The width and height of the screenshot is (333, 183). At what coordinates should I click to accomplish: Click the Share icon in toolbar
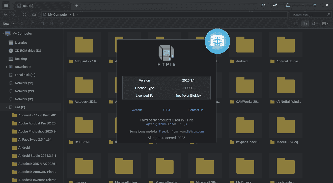tap(61, 23)
